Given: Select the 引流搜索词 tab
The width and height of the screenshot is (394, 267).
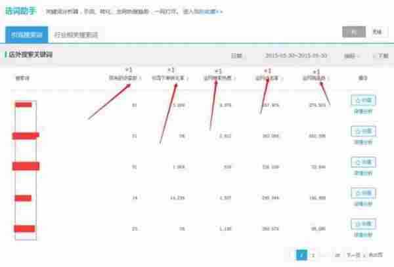Looking at the screenshot, I should (27, 33).
